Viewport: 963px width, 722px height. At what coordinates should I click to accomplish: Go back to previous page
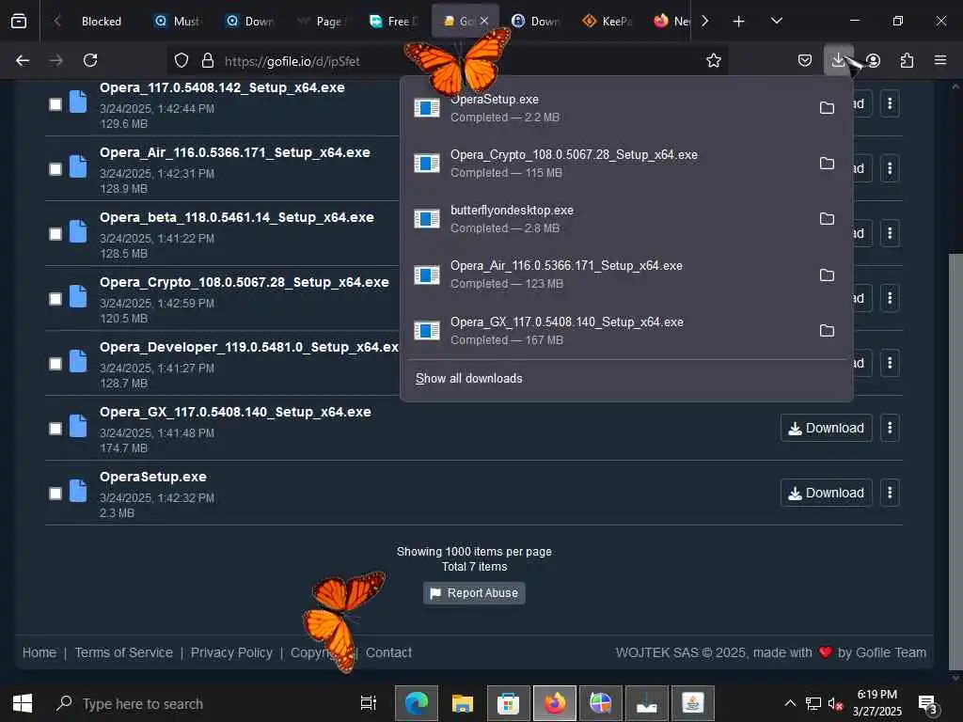(23, 60)
